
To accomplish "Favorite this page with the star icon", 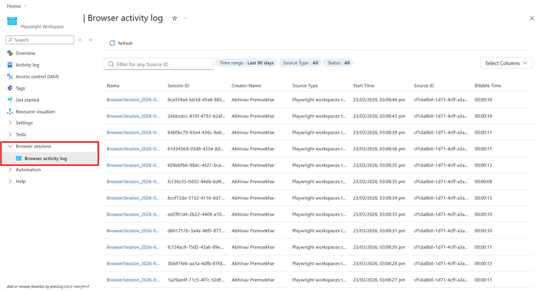I will coord(175,18).
